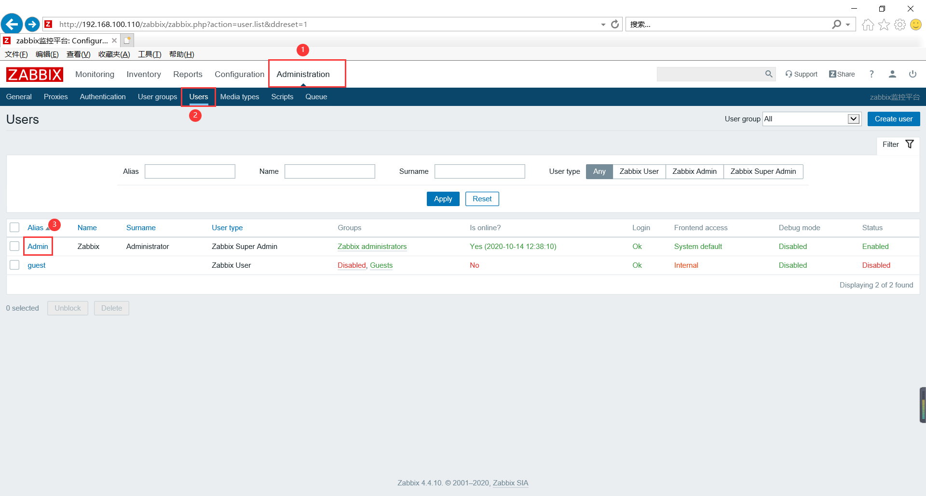This screenshot has width=926, height=496.
Task: Click into the Name filter field
Action: [329, 171]
